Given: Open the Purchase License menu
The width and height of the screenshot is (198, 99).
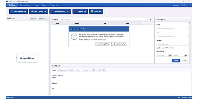Looking at the screenshot, I should pyautogui.click(x=26, y=5).
